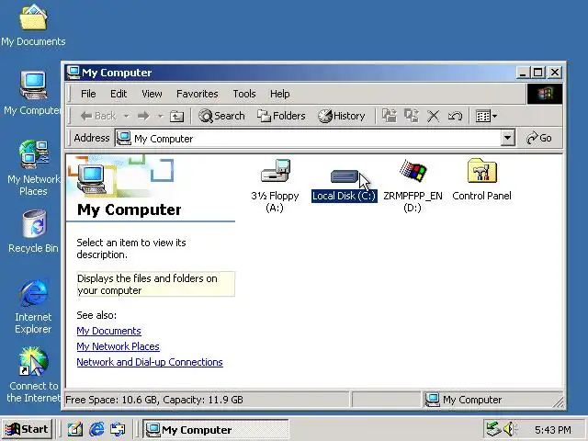Click the Delete X toolbar icon
Image resolution: width=588 pixels, height=441 pixels.
[433, 116]
